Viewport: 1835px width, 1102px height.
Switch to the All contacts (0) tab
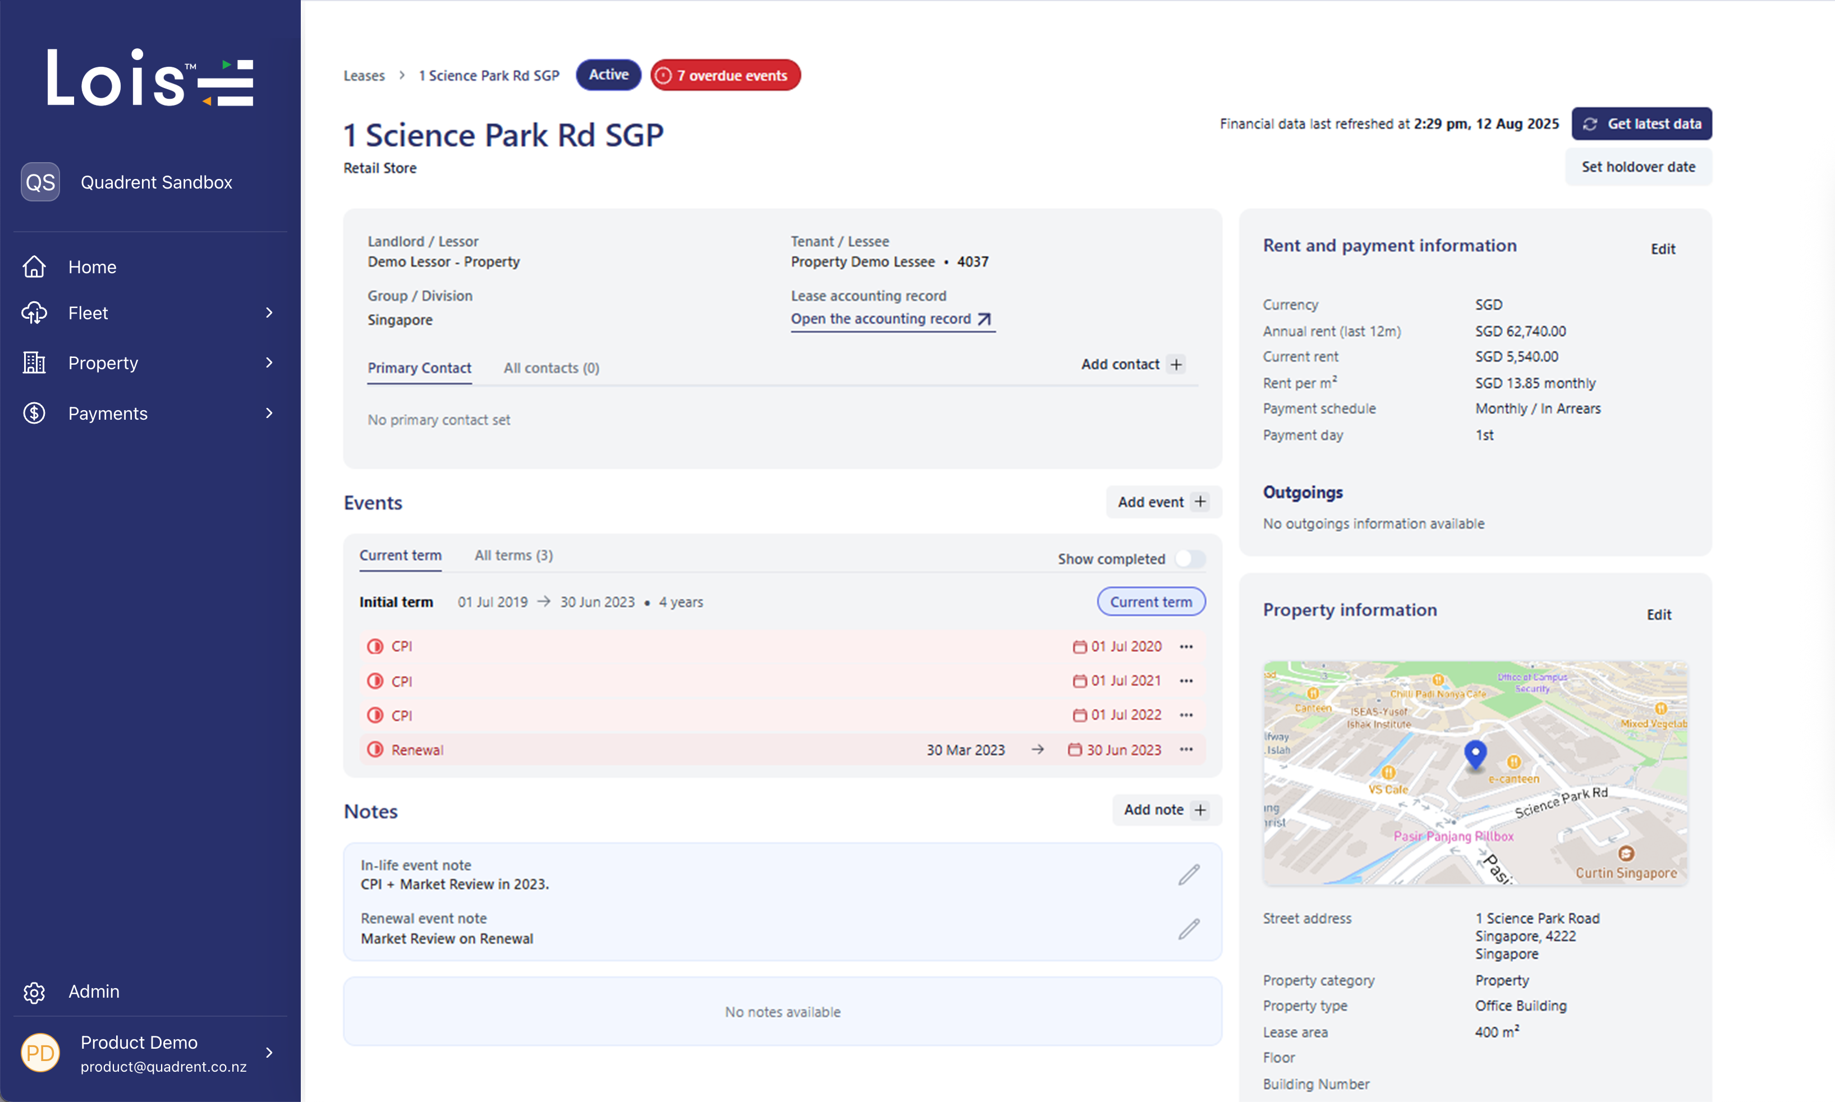coord(551,368)
